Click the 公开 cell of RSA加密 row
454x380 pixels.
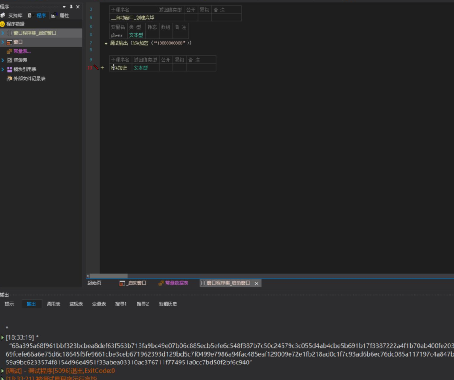pyautogui.click(x=166, y=68)
